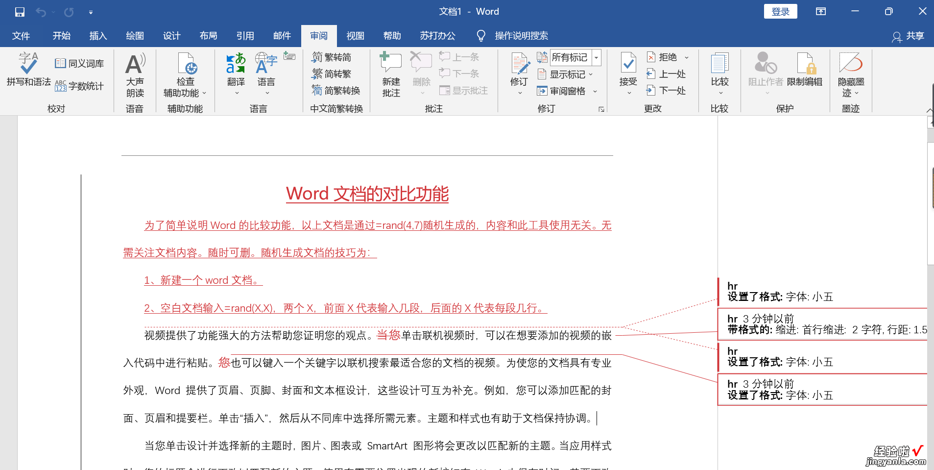Expand the 修订 dropdown arrow
The image size is (934, 470).
[520, 93]
